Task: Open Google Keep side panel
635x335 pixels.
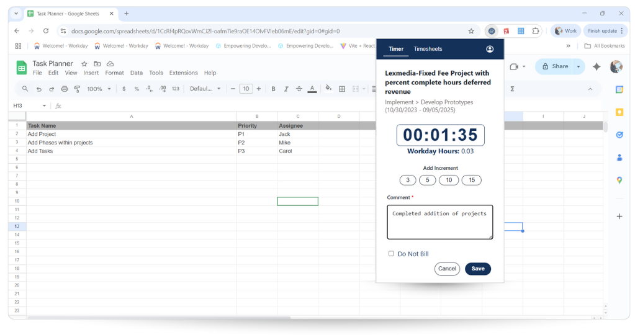Action: [619, 112]
